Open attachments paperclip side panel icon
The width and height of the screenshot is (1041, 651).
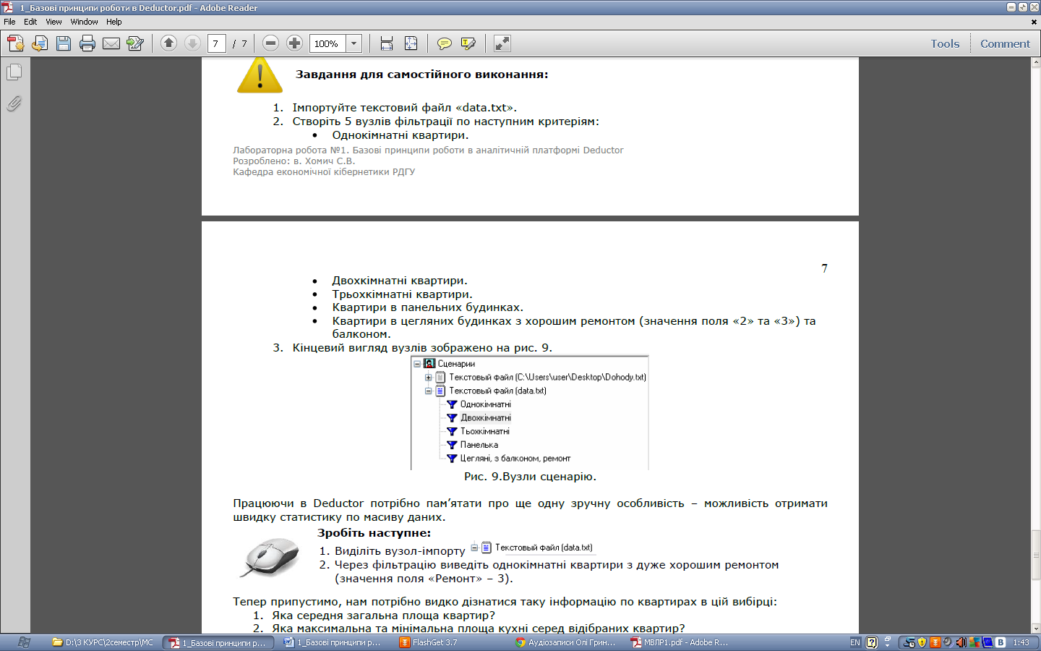click(x=14, y=104)
